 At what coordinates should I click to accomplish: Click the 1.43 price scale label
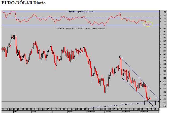[164, 54]
